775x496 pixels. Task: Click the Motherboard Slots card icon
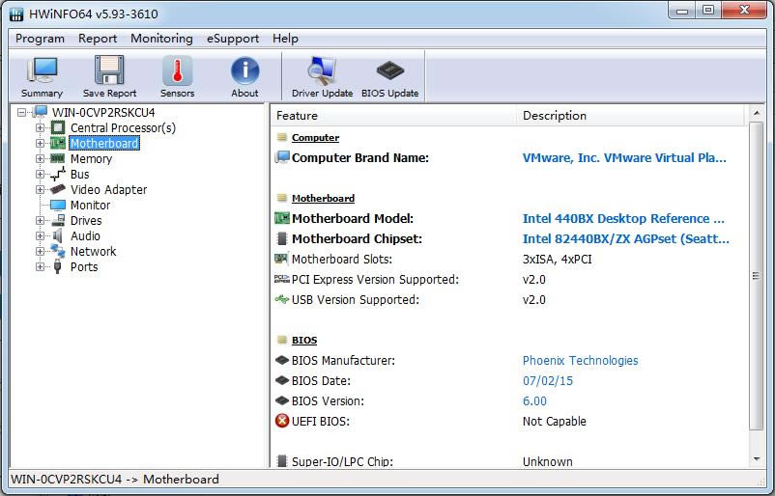click(x=281, y=259)
